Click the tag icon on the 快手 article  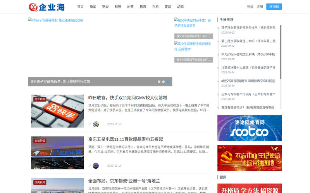pyautogui.click(x=90, y=124)
